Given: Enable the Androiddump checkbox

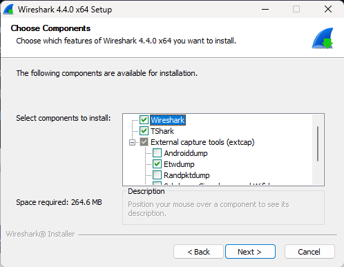Looking at the screenshot, I should click(157, 153).
